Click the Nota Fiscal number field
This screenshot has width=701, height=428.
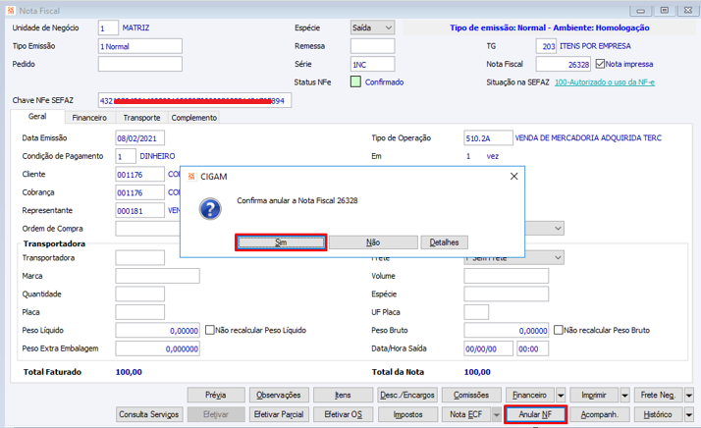click(564, 64)
